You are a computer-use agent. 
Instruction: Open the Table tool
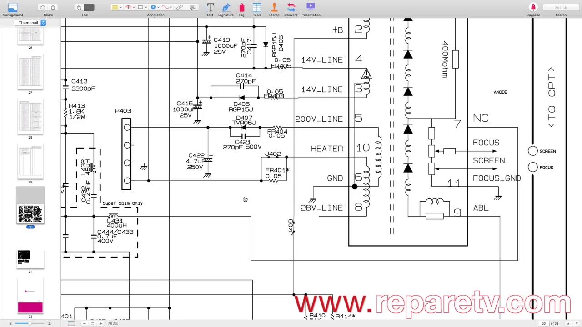tap(257, 7)
